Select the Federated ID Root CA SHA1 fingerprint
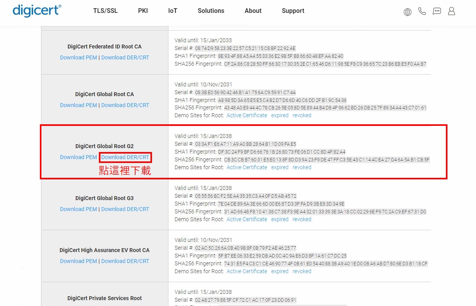Image resolution: width=476 pixels, height=306 pixels. (x=281, y=56)
